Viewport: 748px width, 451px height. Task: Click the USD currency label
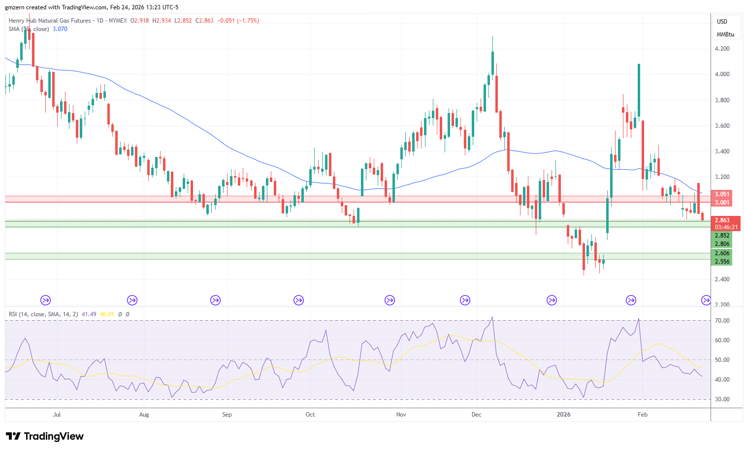click(722, 22)
